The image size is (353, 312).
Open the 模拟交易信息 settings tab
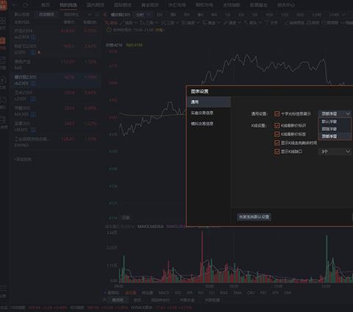coord(209,124)
